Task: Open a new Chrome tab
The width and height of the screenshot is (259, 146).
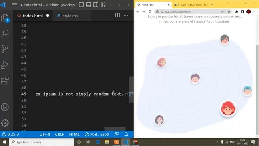Action: 212,5
